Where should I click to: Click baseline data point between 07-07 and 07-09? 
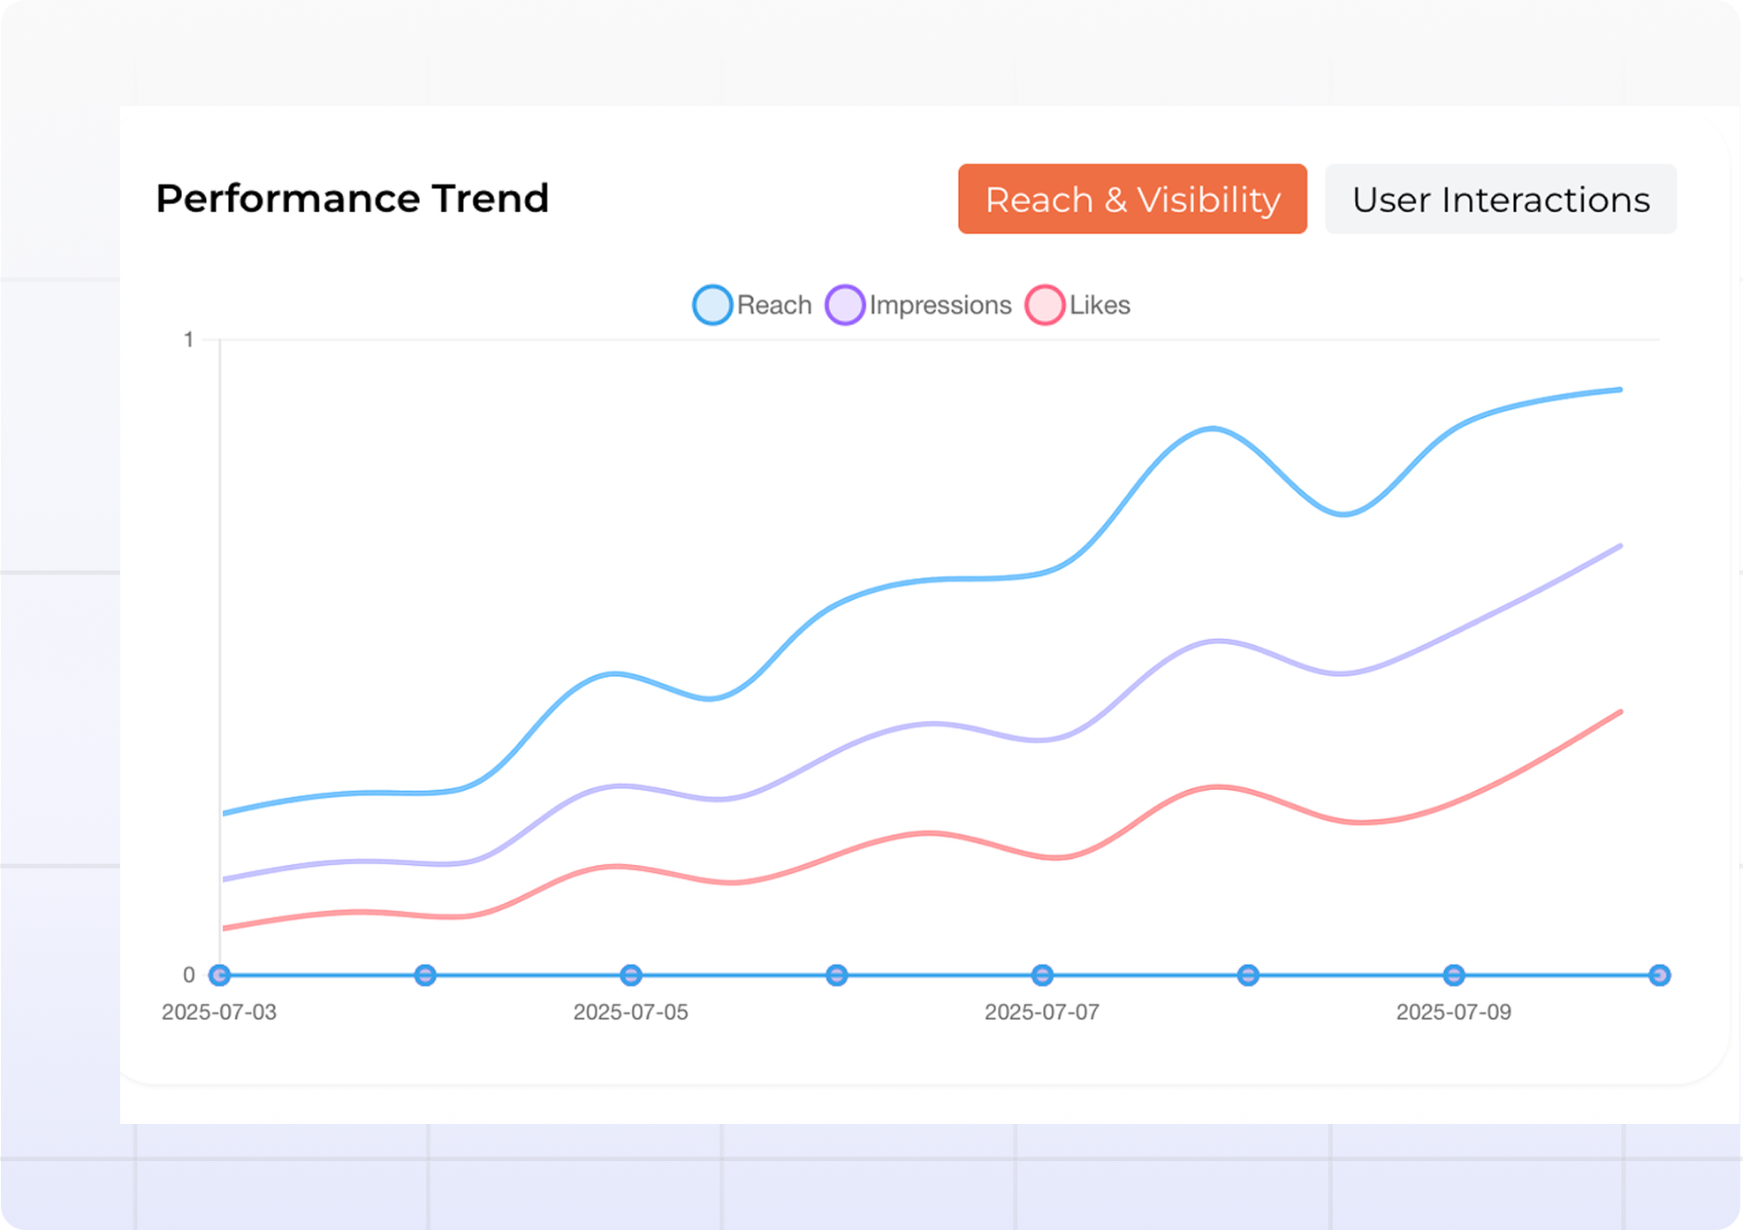click(1248, 976)
